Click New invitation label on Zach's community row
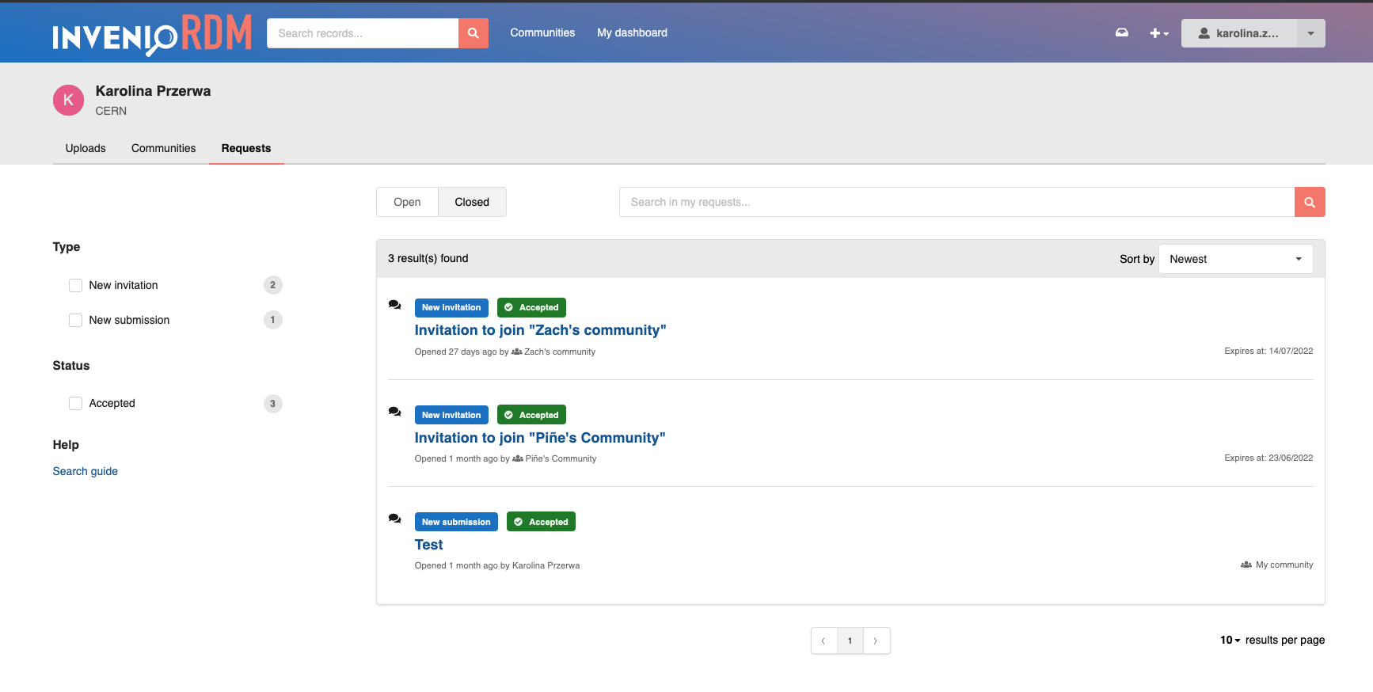This screenshot has width=1373, height=692. [x=451, y=307]
